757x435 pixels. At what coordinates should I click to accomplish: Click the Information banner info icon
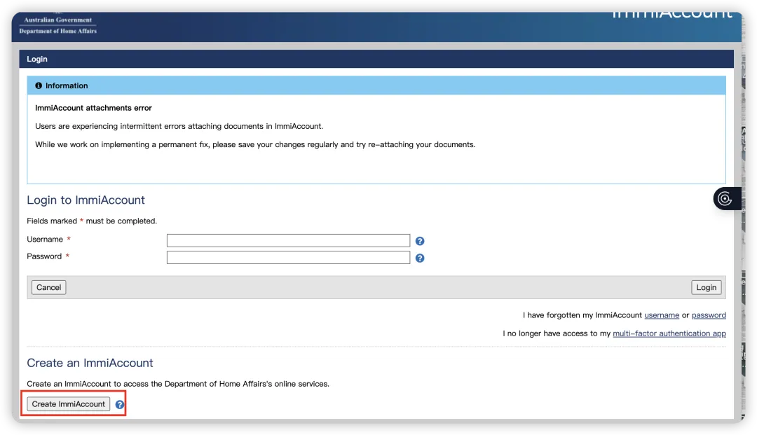pyautogui.click(x=39, y=85)
